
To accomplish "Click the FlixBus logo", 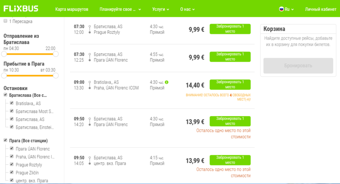I will [x=21, y=9].
